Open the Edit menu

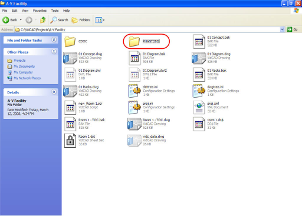point(14,11)
